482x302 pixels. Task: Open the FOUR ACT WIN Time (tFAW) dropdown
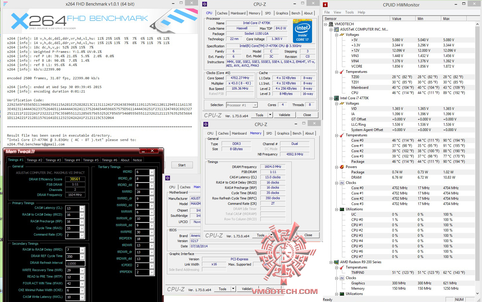click(x=82, y=284)
